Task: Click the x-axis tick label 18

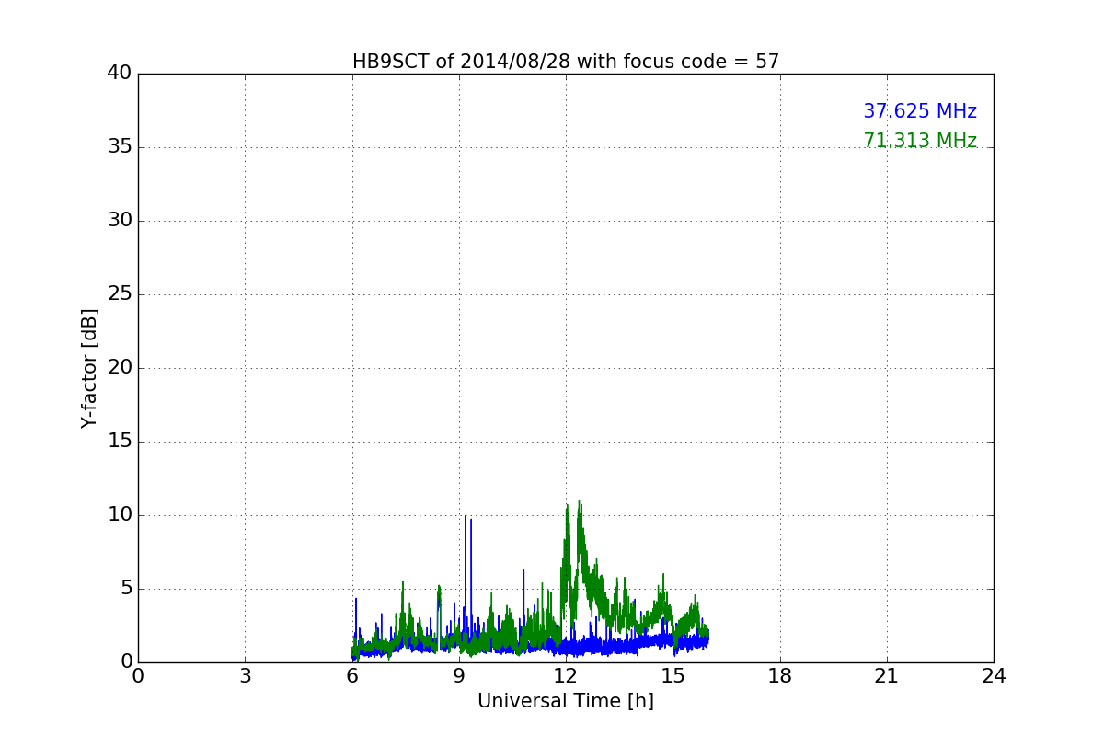Action: [x=780, y=676]
